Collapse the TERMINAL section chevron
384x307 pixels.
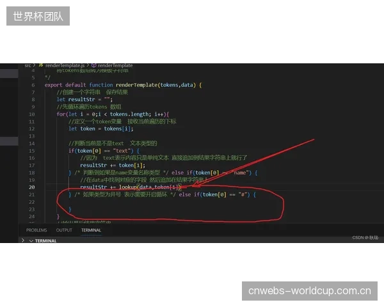tap(31, 241)
